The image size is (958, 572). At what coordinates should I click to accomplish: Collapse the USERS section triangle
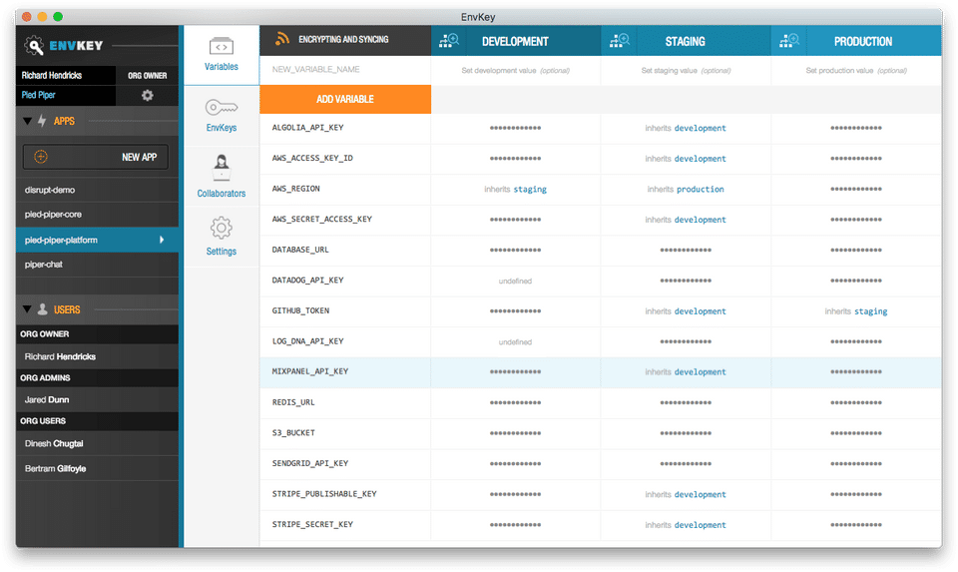pyautogui.click(x=28, y=309)
